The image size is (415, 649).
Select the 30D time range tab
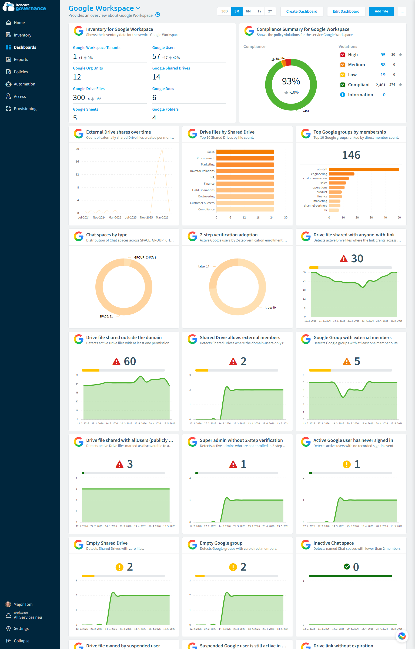[224, 11]
